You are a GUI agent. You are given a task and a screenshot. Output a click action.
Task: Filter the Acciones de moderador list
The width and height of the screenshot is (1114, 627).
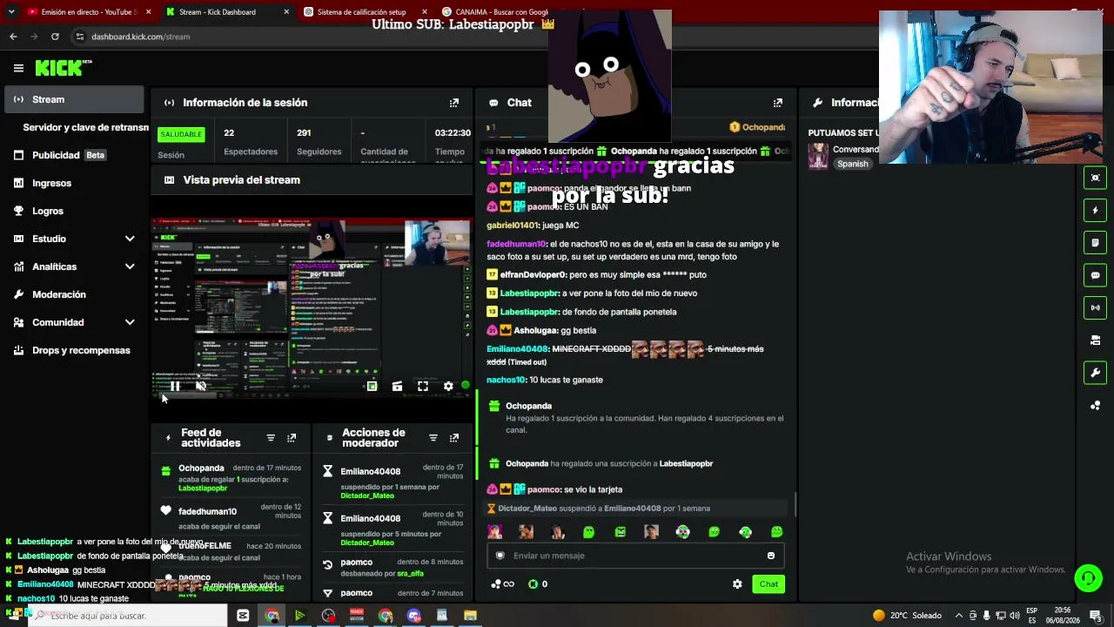coord(433,438)
